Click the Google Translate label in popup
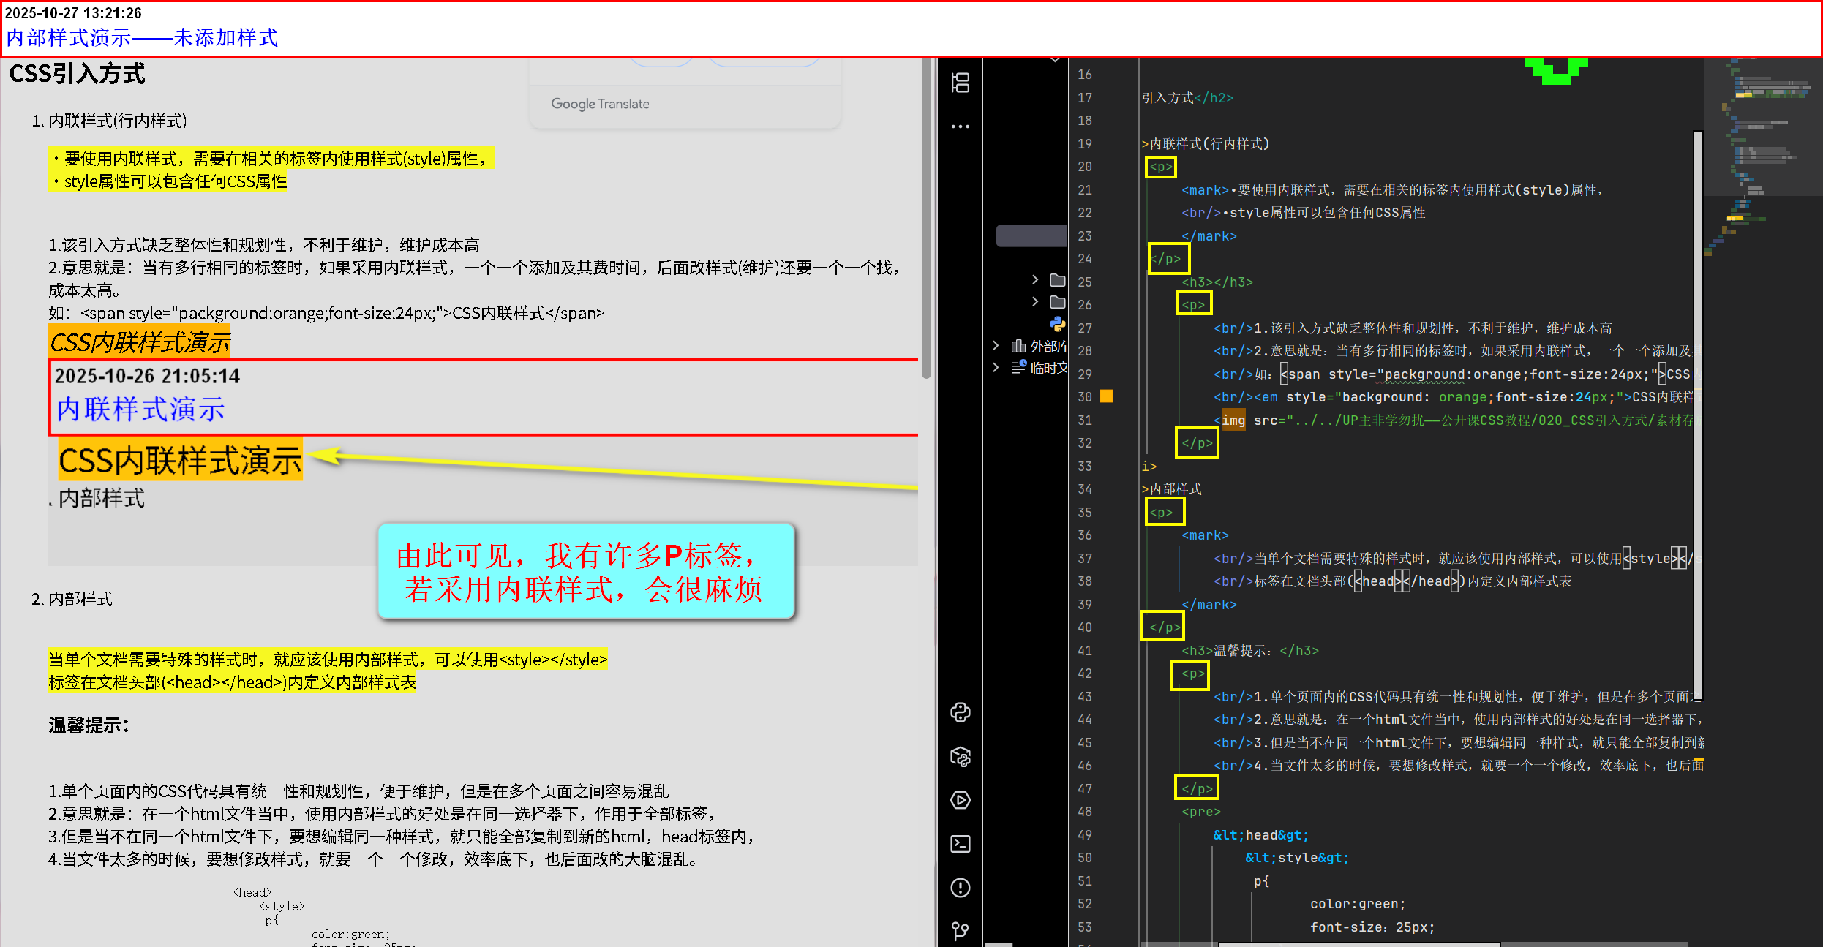This screenshot has height=947, width=1823. pos(600,104)
